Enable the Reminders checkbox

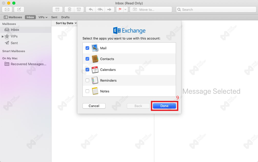tap(87, 80)
